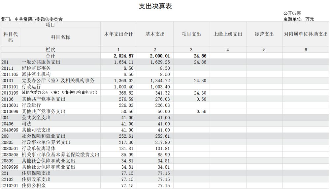Image resolution: width=330 pixels, height=189 pixels.
Task: Select 纪检监察事务 row name
Action: 36,68
